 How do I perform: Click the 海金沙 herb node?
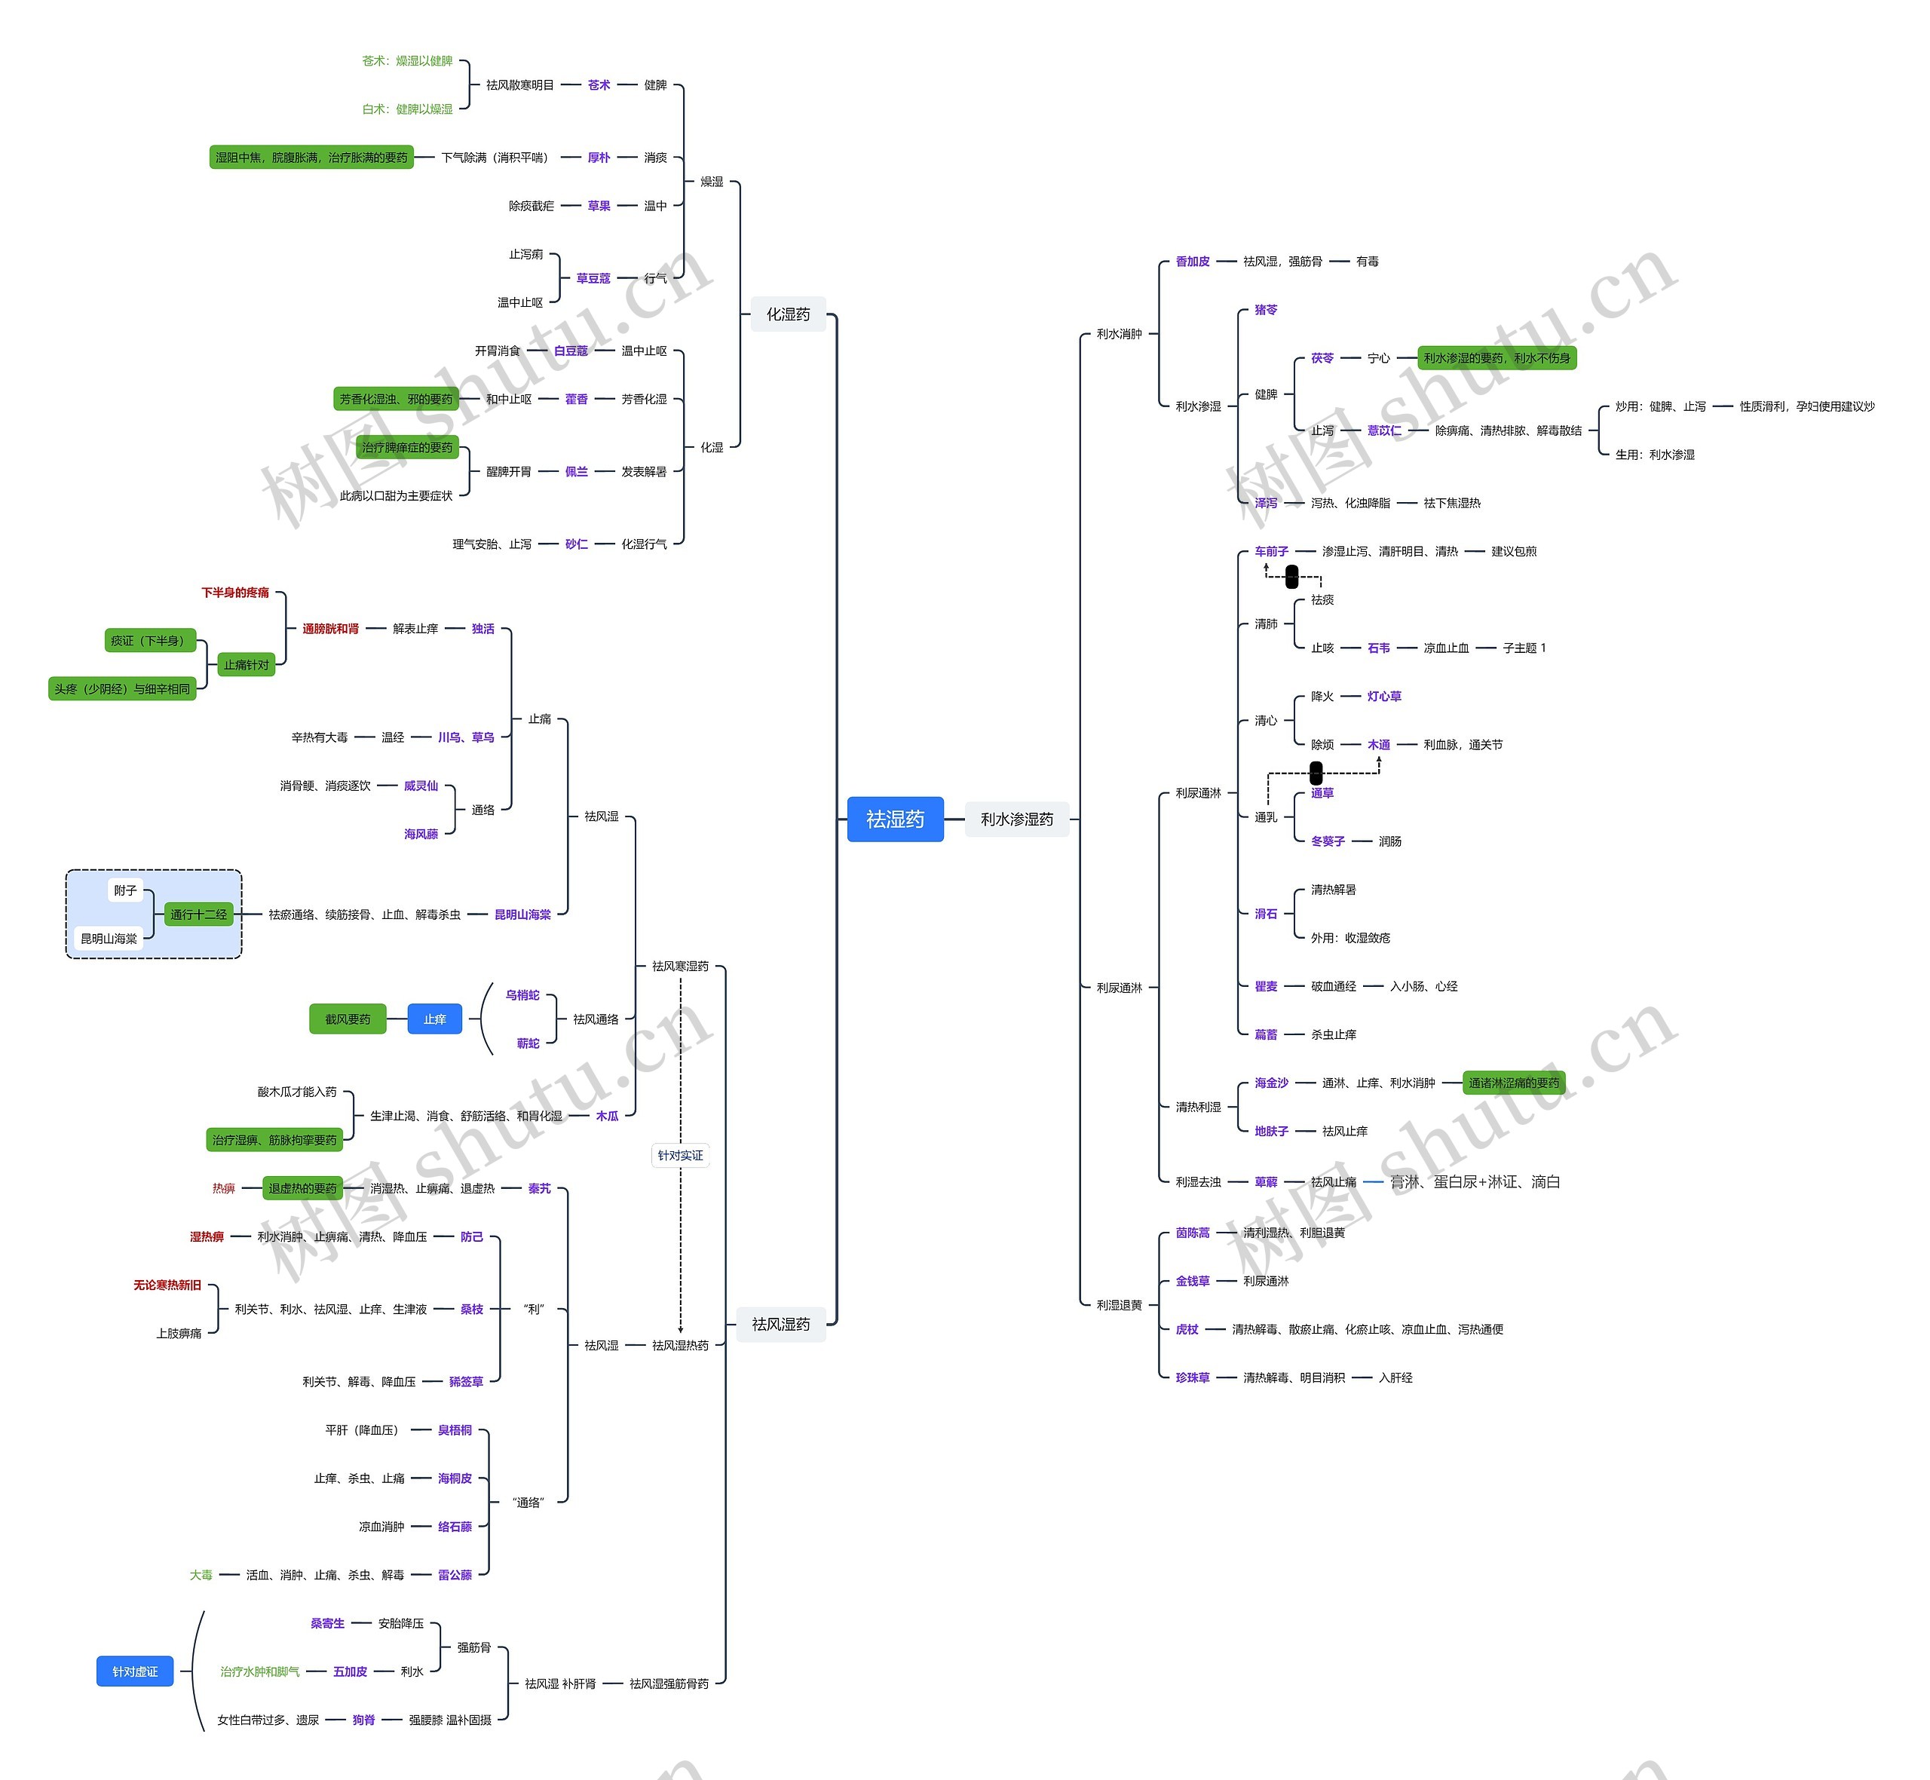tap(1271, 1083)
